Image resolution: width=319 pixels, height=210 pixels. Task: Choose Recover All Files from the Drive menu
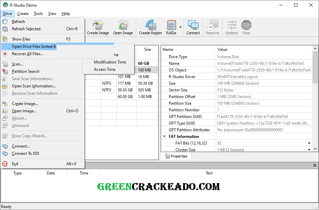[x=28, y=54]
